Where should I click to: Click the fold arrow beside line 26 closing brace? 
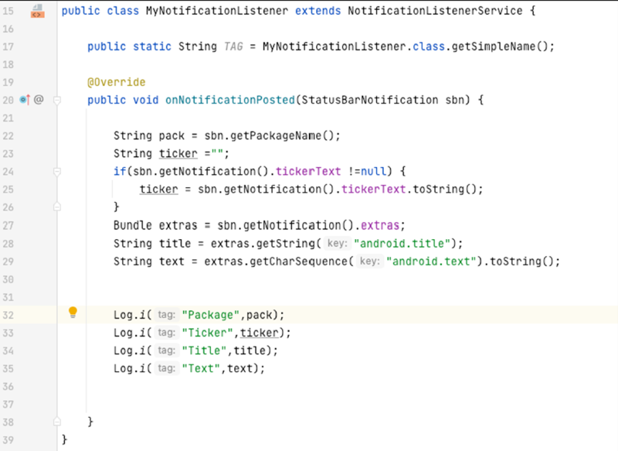(56, 207)
